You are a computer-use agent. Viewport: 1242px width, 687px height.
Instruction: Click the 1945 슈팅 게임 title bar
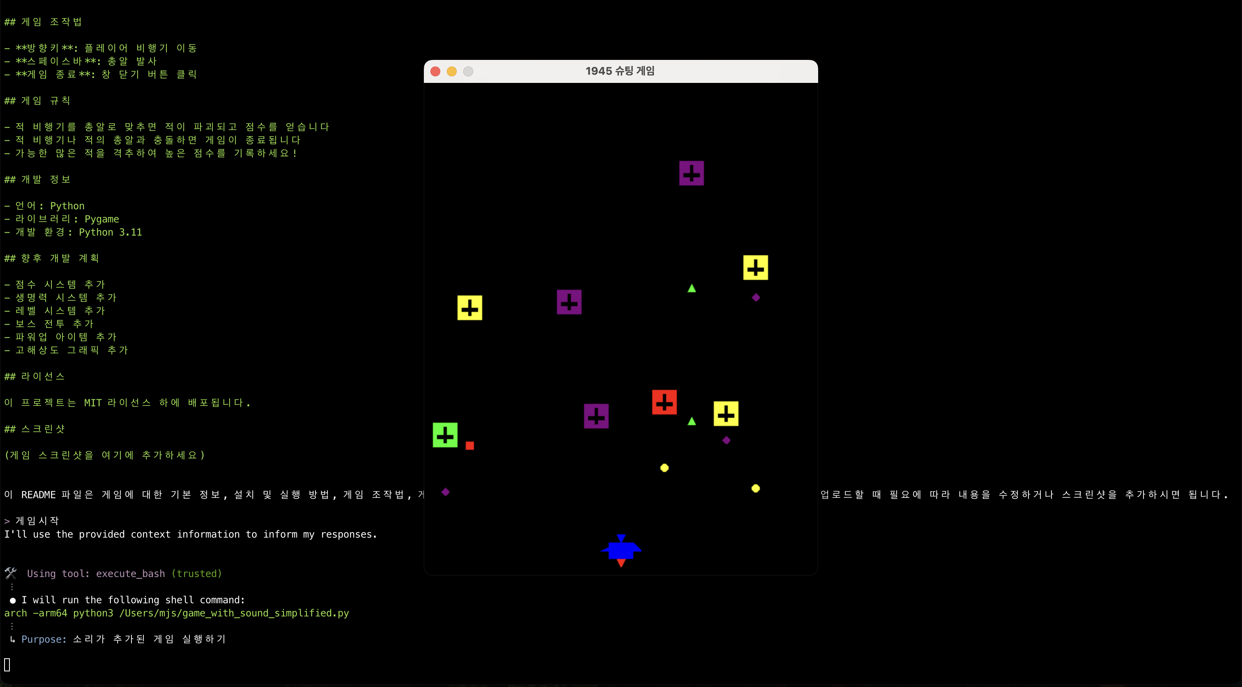(x=620, y=71)
